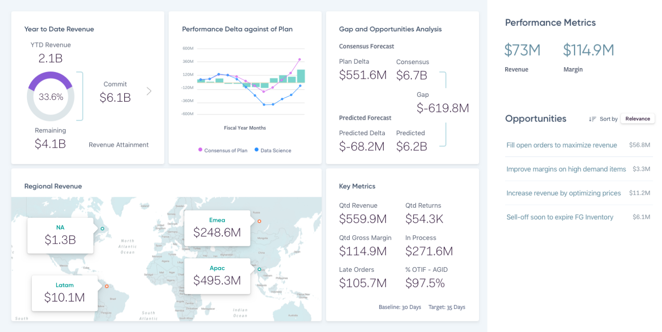Expand Commit details with the chevron arrow
Image resolution: width=662 pixels, height=332 pixels.
tap(149, 91)
